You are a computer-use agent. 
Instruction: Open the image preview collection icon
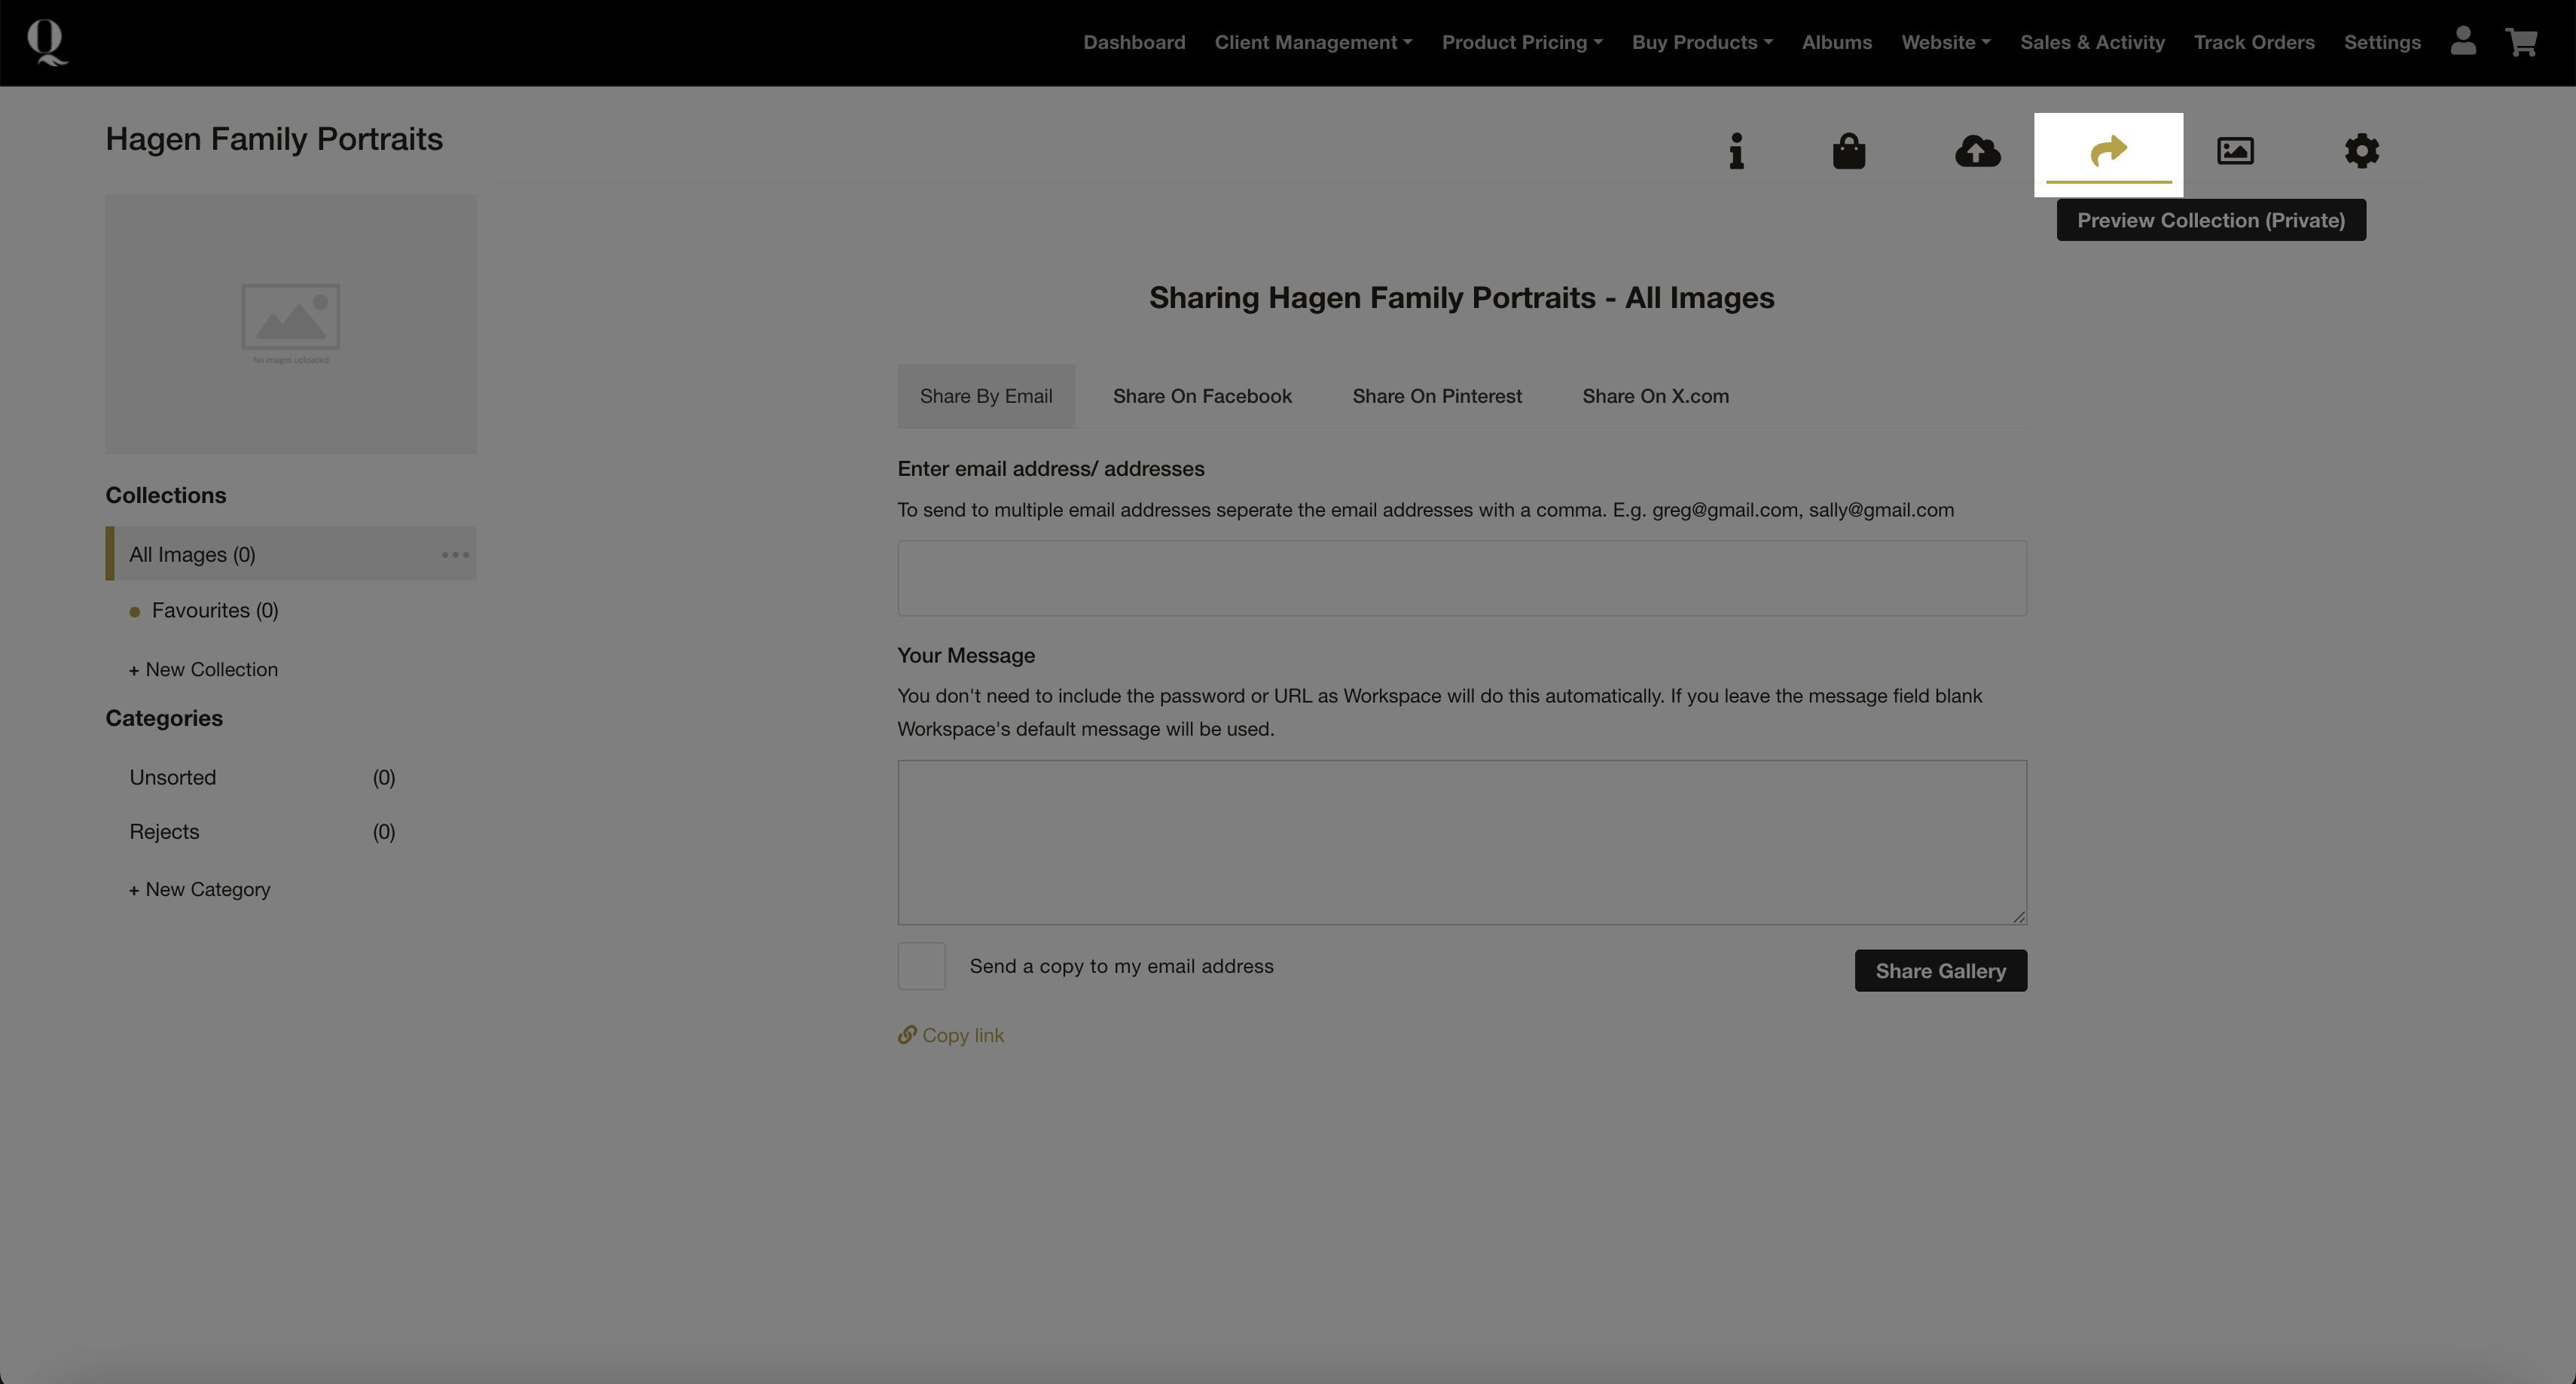[x=2235, y=151]
